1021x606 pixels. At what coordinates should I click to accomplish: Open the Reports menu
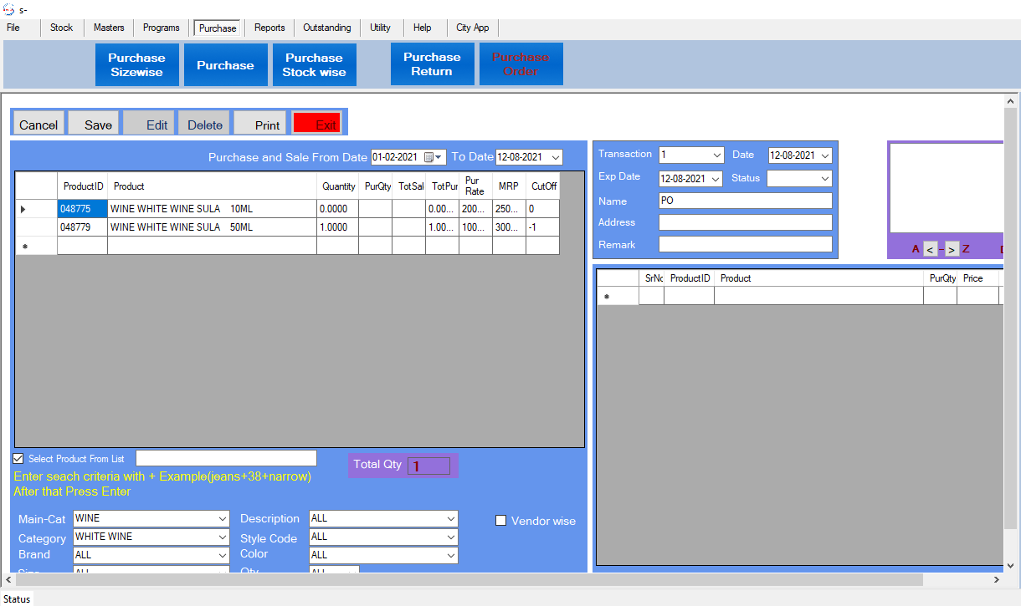269,28
